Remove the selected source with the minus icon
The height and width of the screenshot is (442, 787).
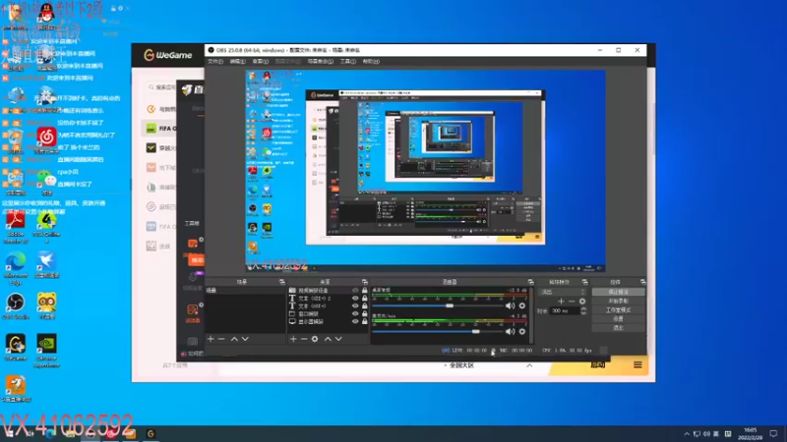(x=304, y=339)
